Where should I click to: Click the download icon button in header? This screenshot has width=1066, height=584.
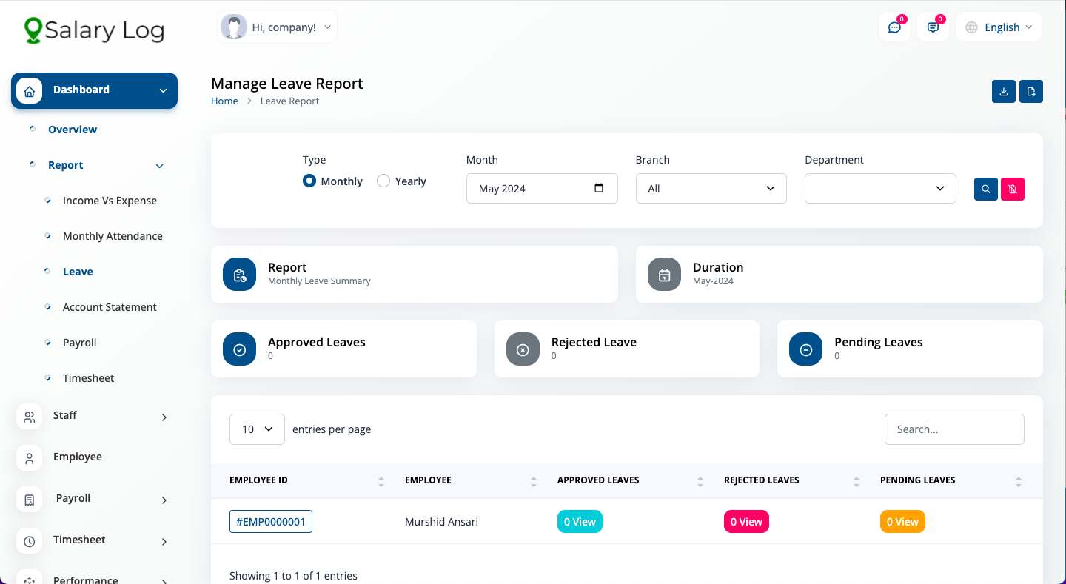[1004, 91]
